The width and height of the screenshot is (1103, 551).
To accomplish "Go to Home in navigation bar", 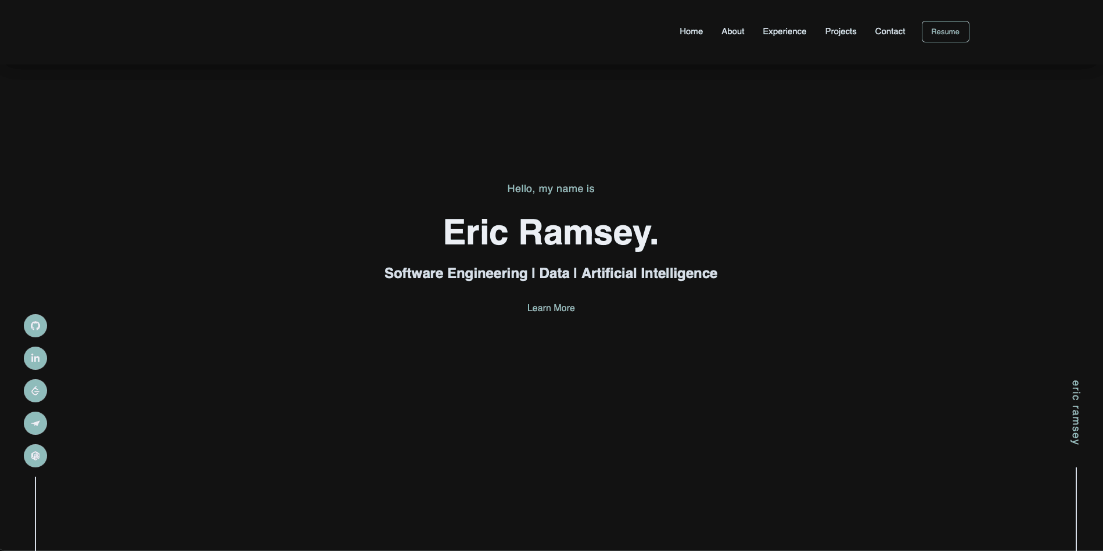I will tap(691, 31).
